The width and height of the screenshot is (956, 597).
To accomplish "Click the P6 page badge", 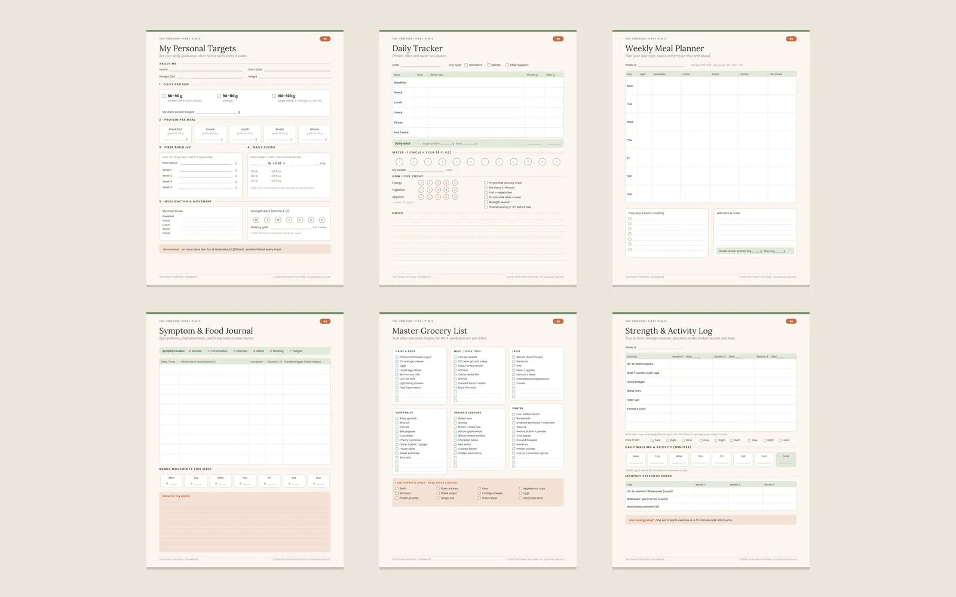I will (x=791, y=321).
